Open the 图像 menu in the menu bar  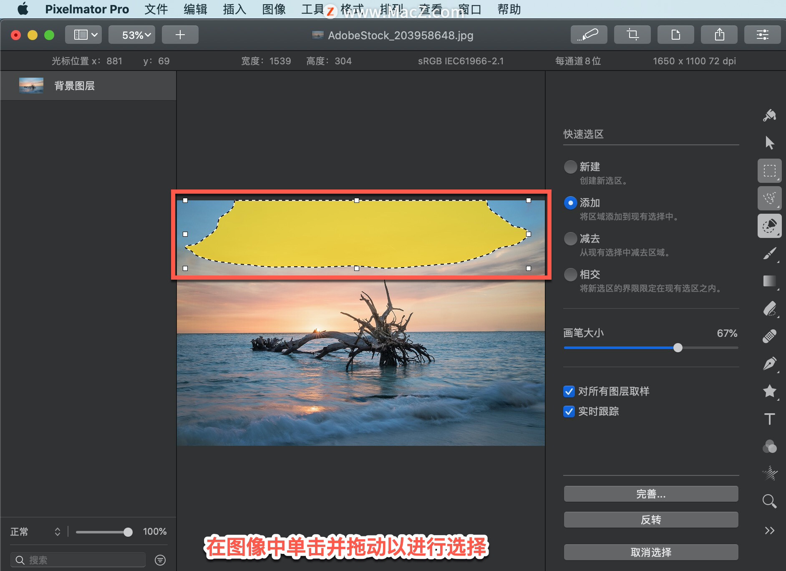[x=273, y=9]
